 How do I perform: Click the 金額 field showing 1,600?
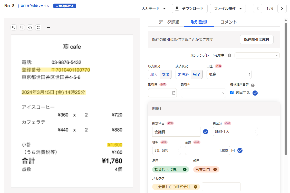208,150
